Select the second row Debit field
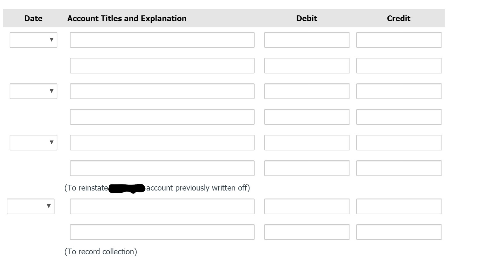Image resolution: width=480 pixels, height=263 pixels. (307, 65)
